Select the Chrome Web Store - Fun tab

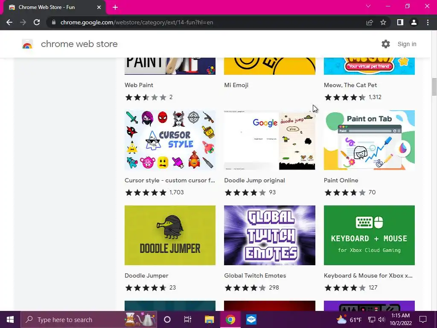point(54,7)
